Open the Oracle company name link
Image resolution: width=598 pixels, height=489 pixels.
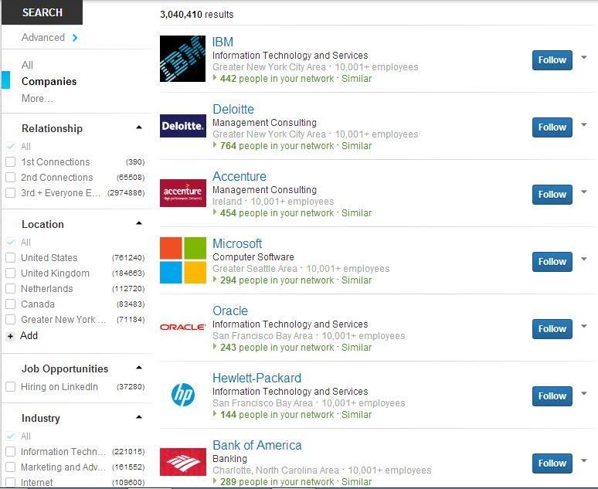(x=230, y=311)
